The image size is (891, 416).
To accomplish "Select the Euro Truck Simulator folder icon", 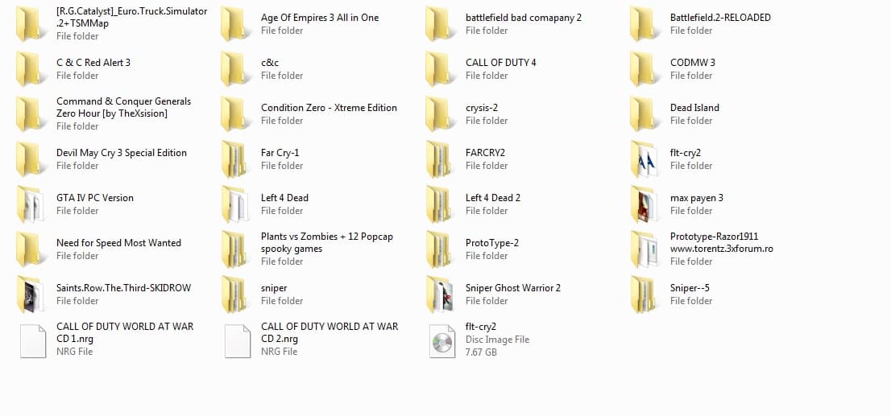I will 32,24.
